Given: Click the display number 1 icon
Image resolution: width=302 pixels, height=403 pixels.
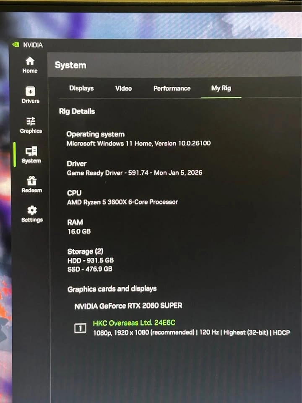Looking at the screenshot, I should coord(80,329).
